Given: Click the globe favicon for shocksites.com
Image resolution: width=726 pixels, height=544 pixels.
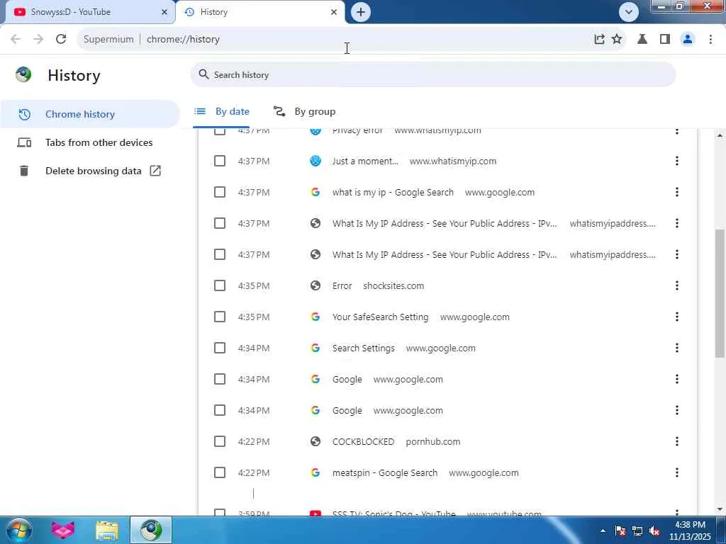Looking at the screenshot, I should [x=315, y=286].
